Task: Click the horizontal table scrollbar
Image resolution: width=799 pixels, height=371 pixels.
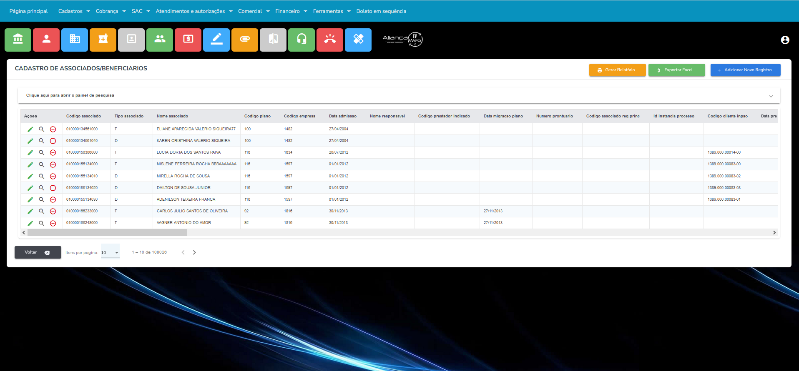Action: pos(107,233)
